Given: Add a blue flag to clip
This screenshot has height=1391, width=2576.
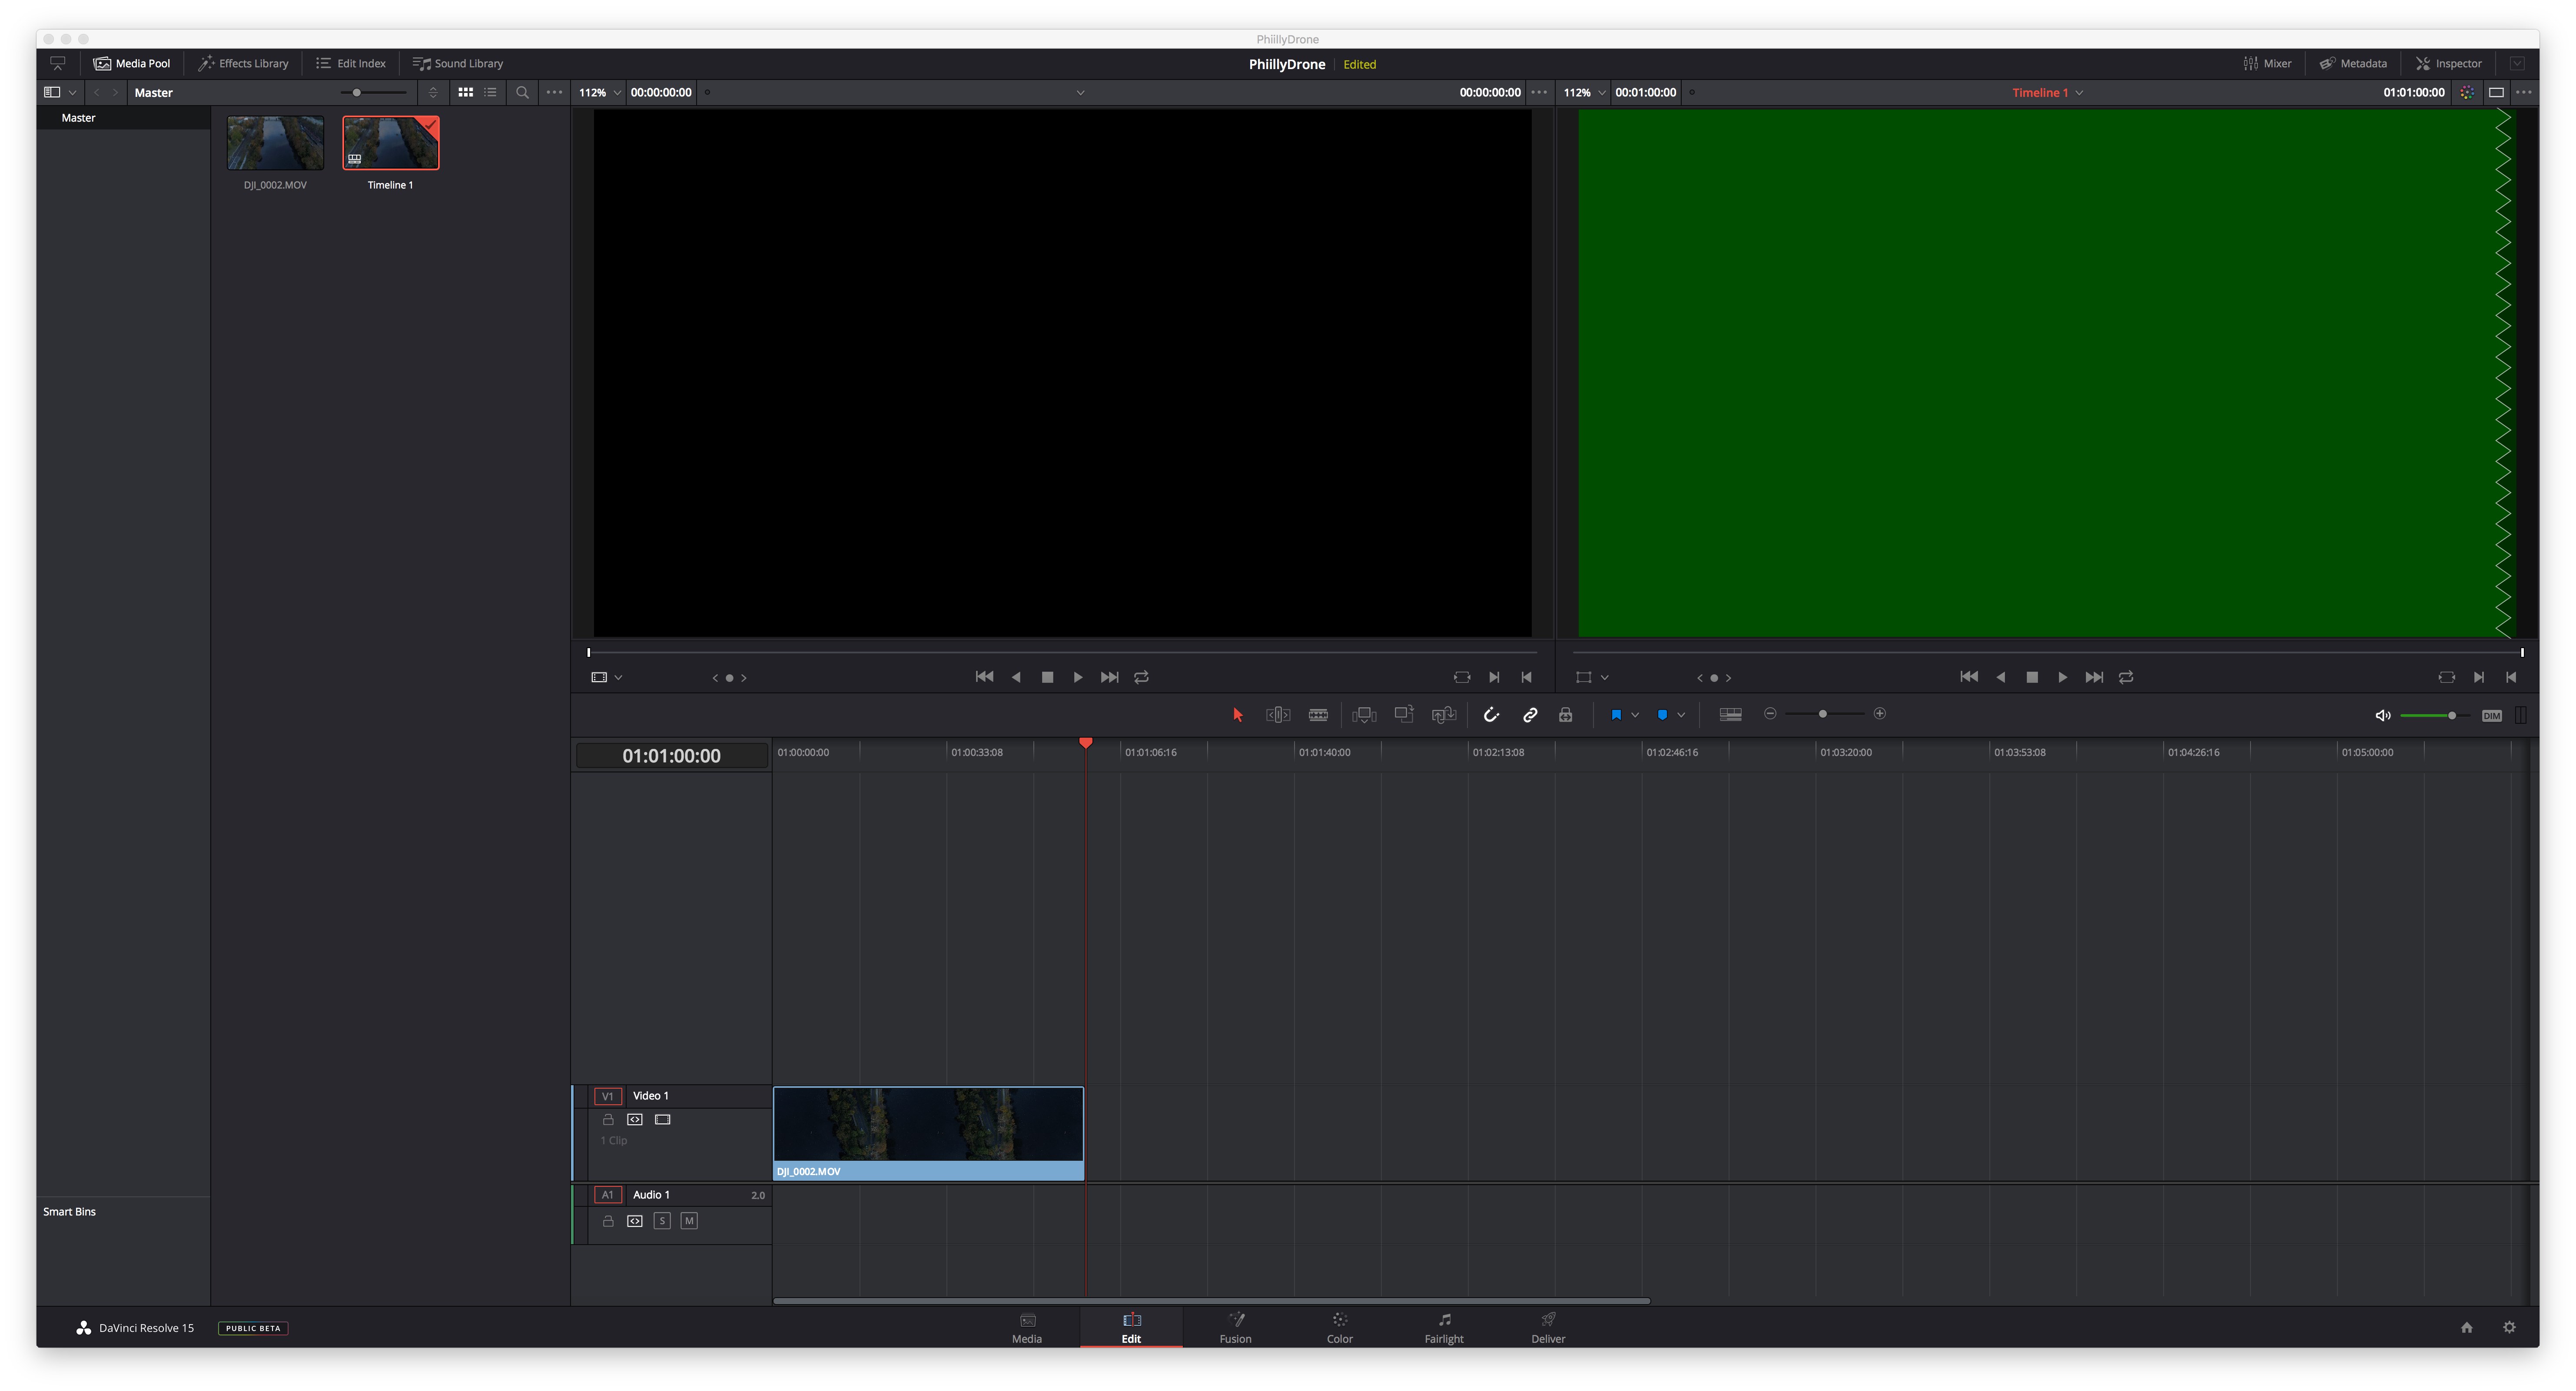Looking at the screenshot, I should click(x=1616, y=714).
